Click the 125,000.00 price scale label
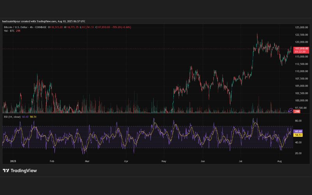312x195 pixels. tap(301, 27)
